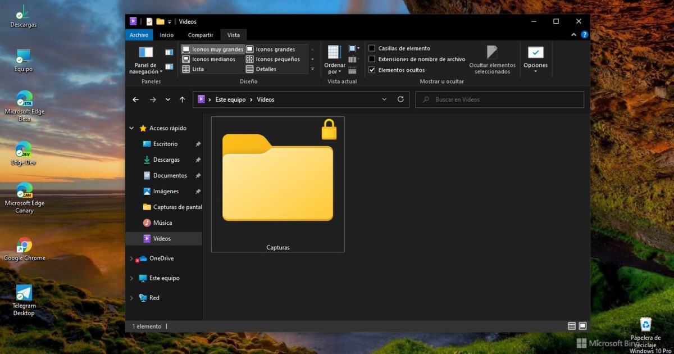Screen dimensions: 674x354
Task: Switch to the Compartir ribbon tab
Action: (x=201, y=35)
